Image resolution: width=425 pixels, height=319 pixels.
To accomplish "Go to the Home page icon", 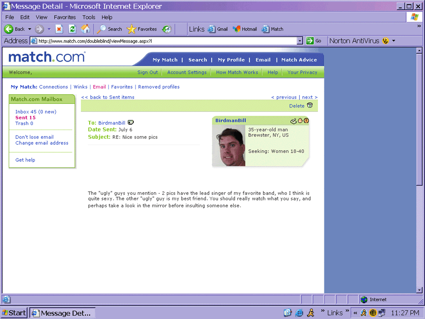I will point(85,29).
